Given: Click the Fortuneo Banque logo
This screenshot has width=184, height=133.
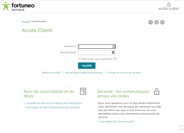Looking at the screenshot, I should (x=18, y=7).
